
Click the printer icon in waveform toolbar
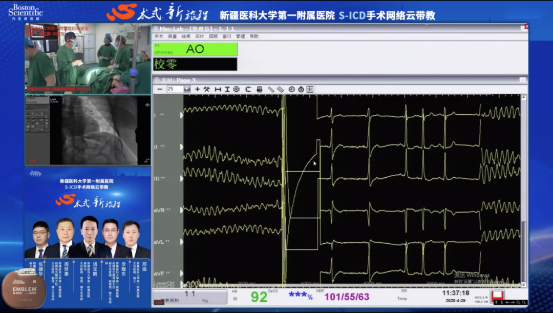point(260,89)
